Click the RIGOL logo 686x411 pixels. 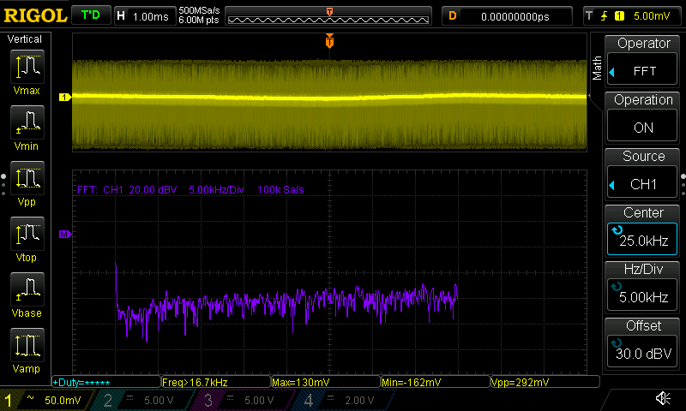(35, 15)
